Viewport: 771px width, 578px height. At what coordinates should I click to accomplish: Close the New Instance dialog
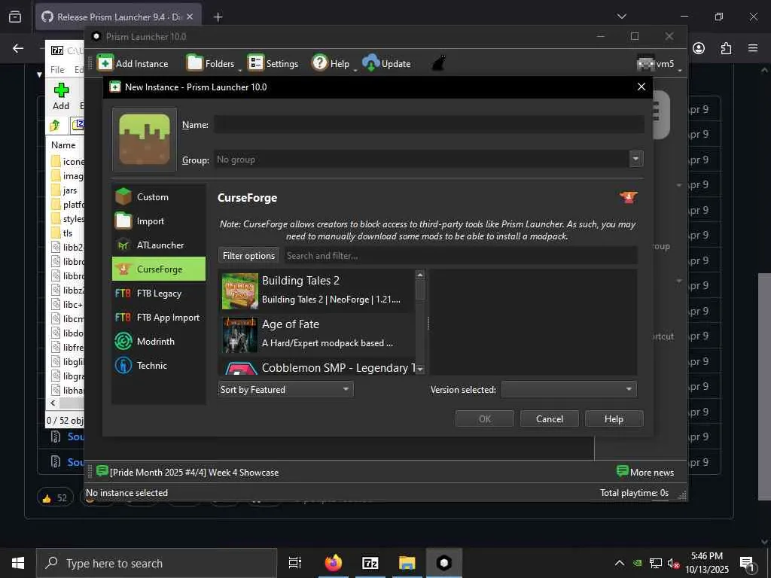[641, 87]
